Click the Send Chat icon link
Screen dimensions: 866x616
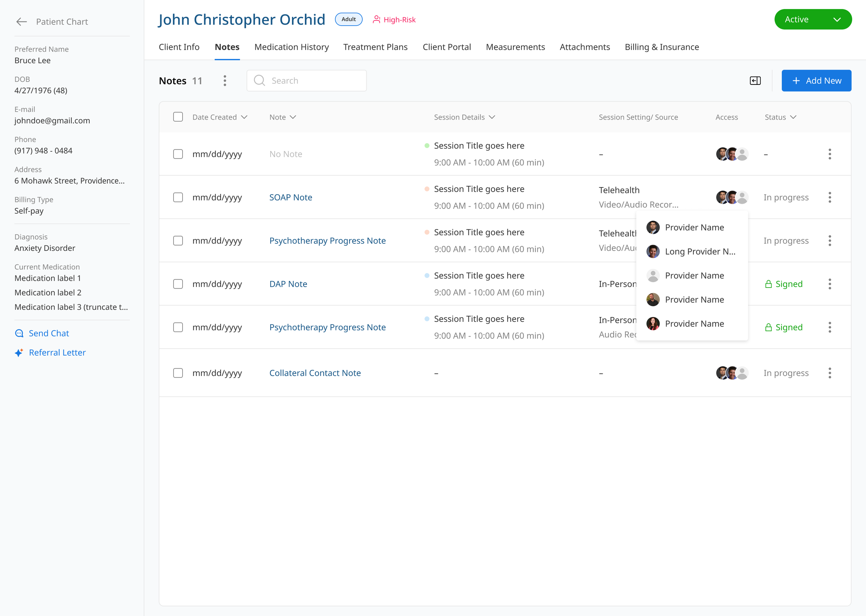tap(19, 333)
